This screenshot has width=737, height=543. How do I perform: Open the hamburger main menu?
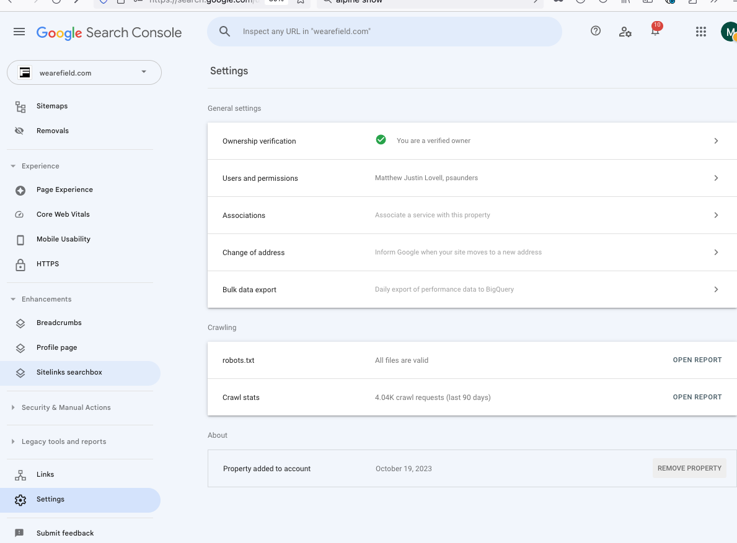(x=19, y=32)
